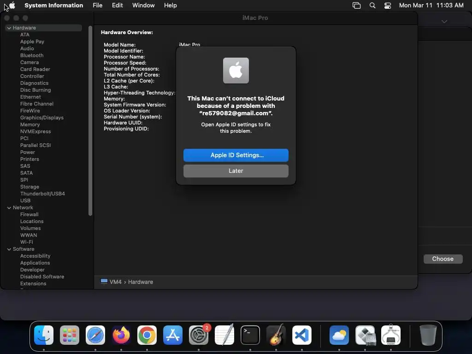The height and width of the screenshot is (354, 472).
Task: Click the Stage Manager menu bar icon
Action: 356,6
